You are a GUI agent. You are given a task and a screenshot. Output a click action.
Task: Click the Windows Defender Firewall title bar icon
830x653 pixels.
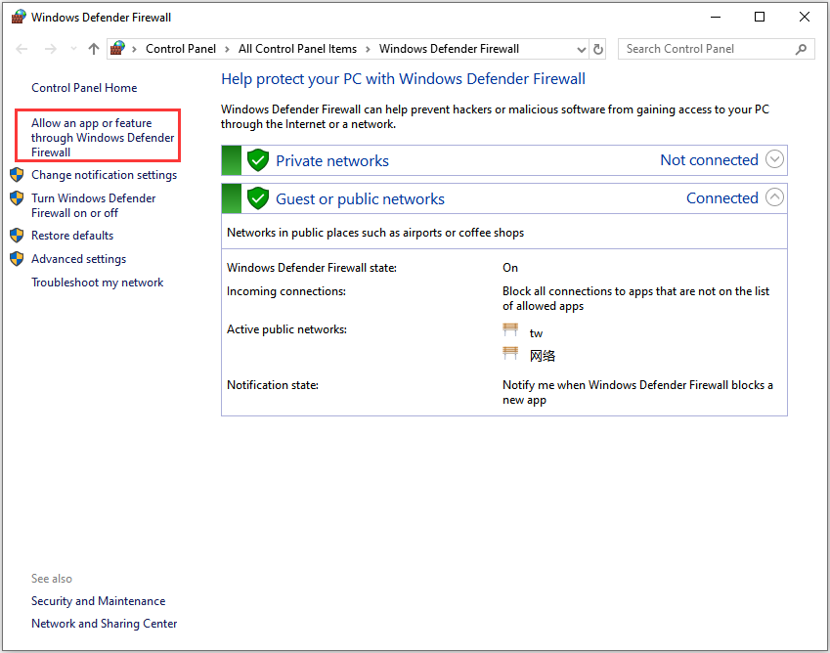19,17
